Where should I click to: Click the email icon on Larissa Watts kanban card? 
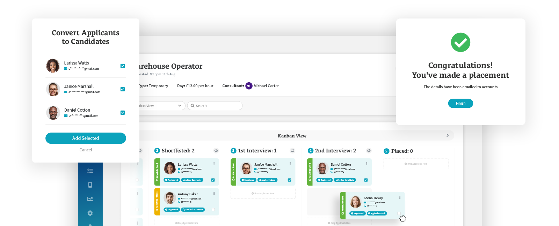click(179, 169)
